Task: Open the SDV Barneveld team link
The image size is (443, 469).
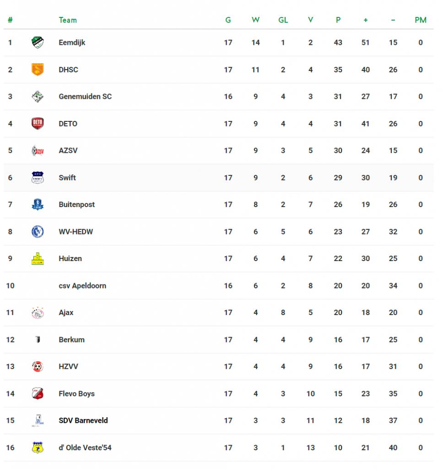Action: point(83,420)
